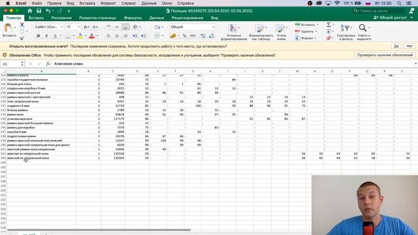Screen dimensions: 418x235
Task: Click the Format Painter brush icon
Action: point(22,38)
